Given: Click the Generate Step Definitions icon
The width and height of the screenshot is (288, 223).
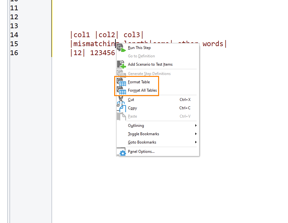Looking at the screenshot, I should [121, 73].
